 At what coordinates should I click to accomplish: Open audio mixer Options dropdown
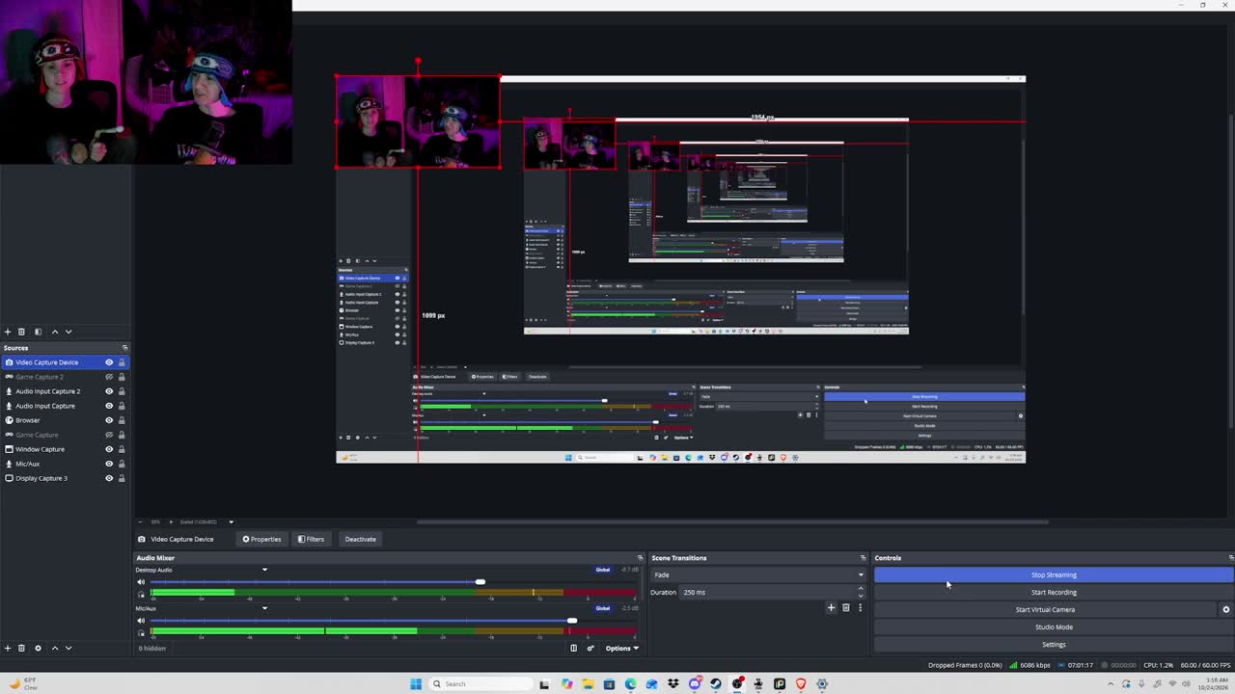(621, 648)
